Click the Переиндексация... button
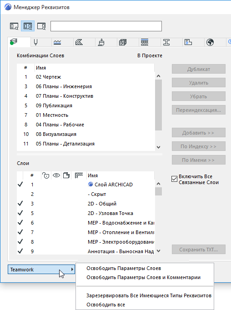This screenshot has height=310, width=231. 199,110
